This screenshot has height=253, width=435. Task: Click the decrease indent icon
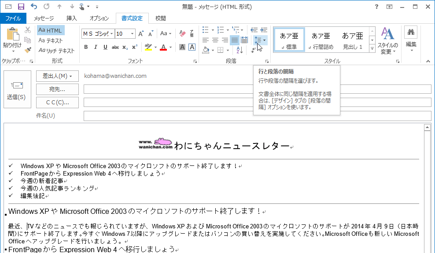pos(254,30)
